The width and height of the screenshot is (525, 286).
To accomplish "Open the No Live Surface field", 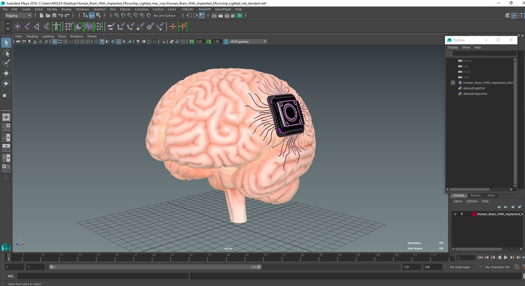I will click(x=166, y=16).
